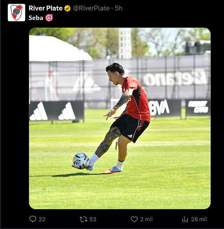Screen dimensions: 224x229
Task: Click the target emoji after Seba
Action: point(49,18)
